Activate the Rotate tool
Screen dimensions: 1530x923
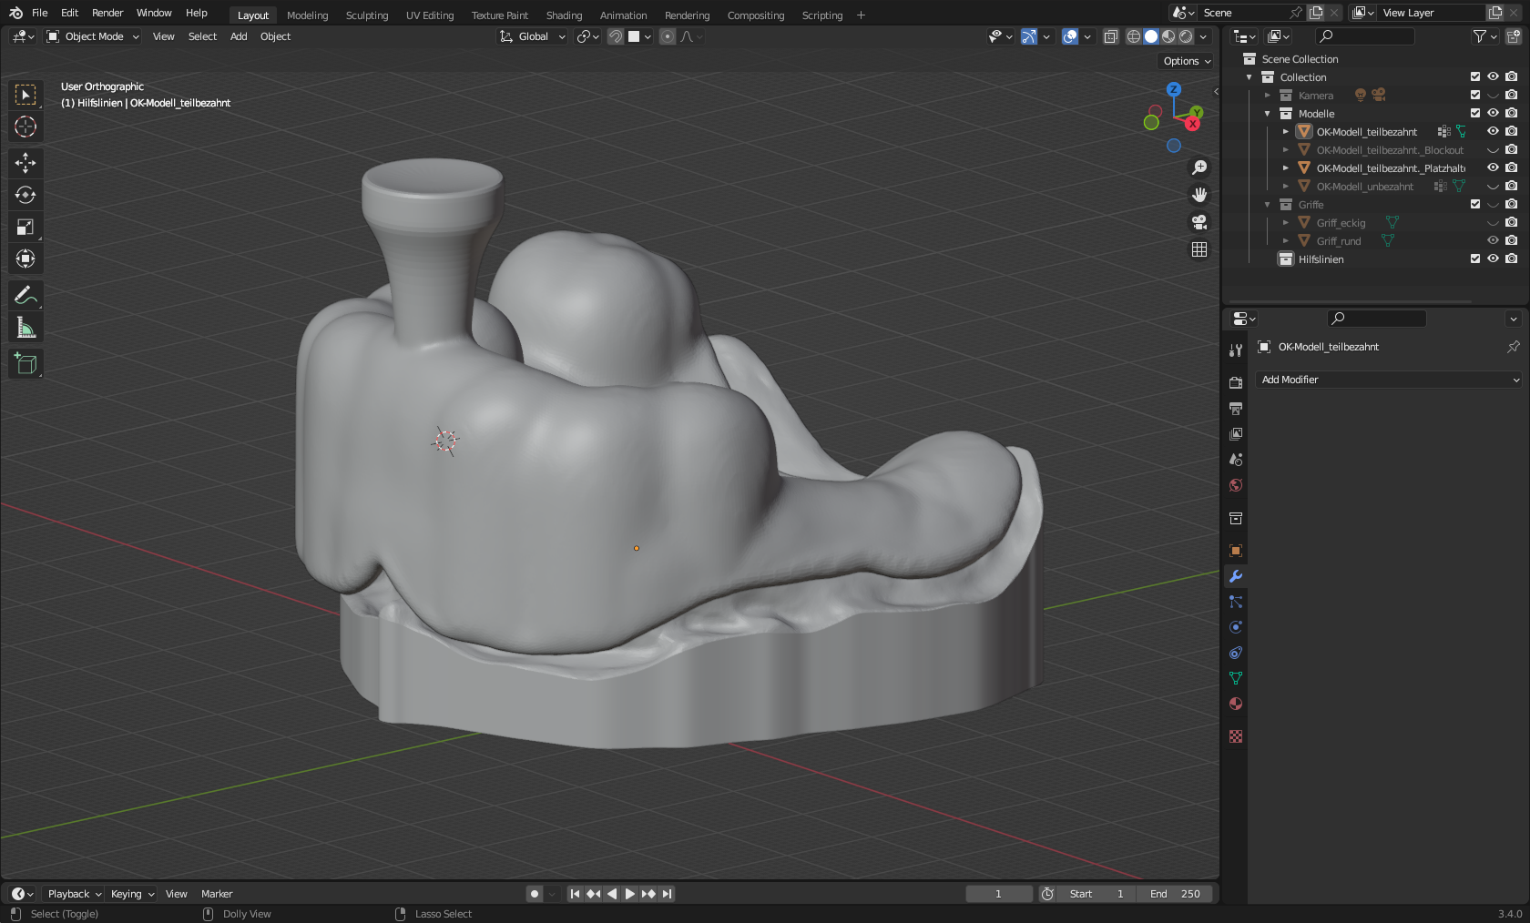(25, 195)
